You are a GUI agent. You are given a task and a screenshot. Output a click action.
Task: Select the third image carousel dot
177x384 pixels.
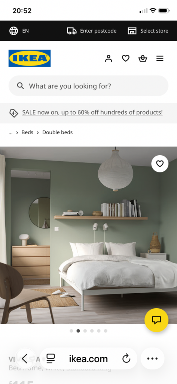click(85, 331)
